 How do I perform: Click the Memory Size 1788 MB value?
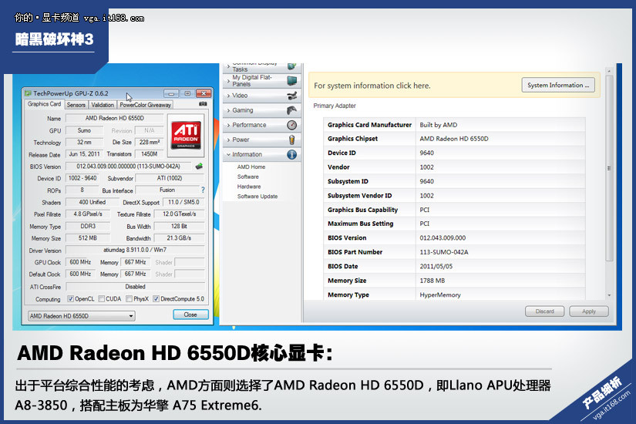(x=432, y=281)
